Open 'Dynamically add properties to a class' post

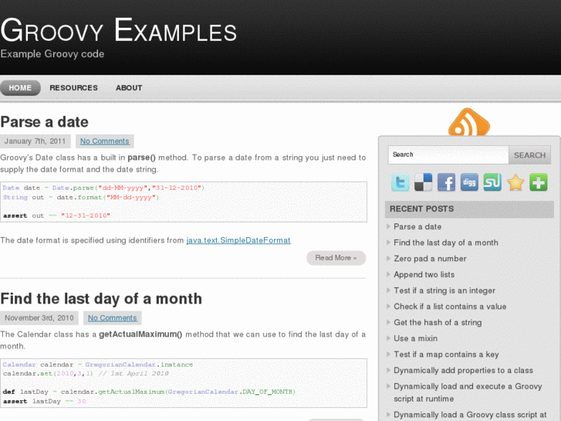(463, 371)
